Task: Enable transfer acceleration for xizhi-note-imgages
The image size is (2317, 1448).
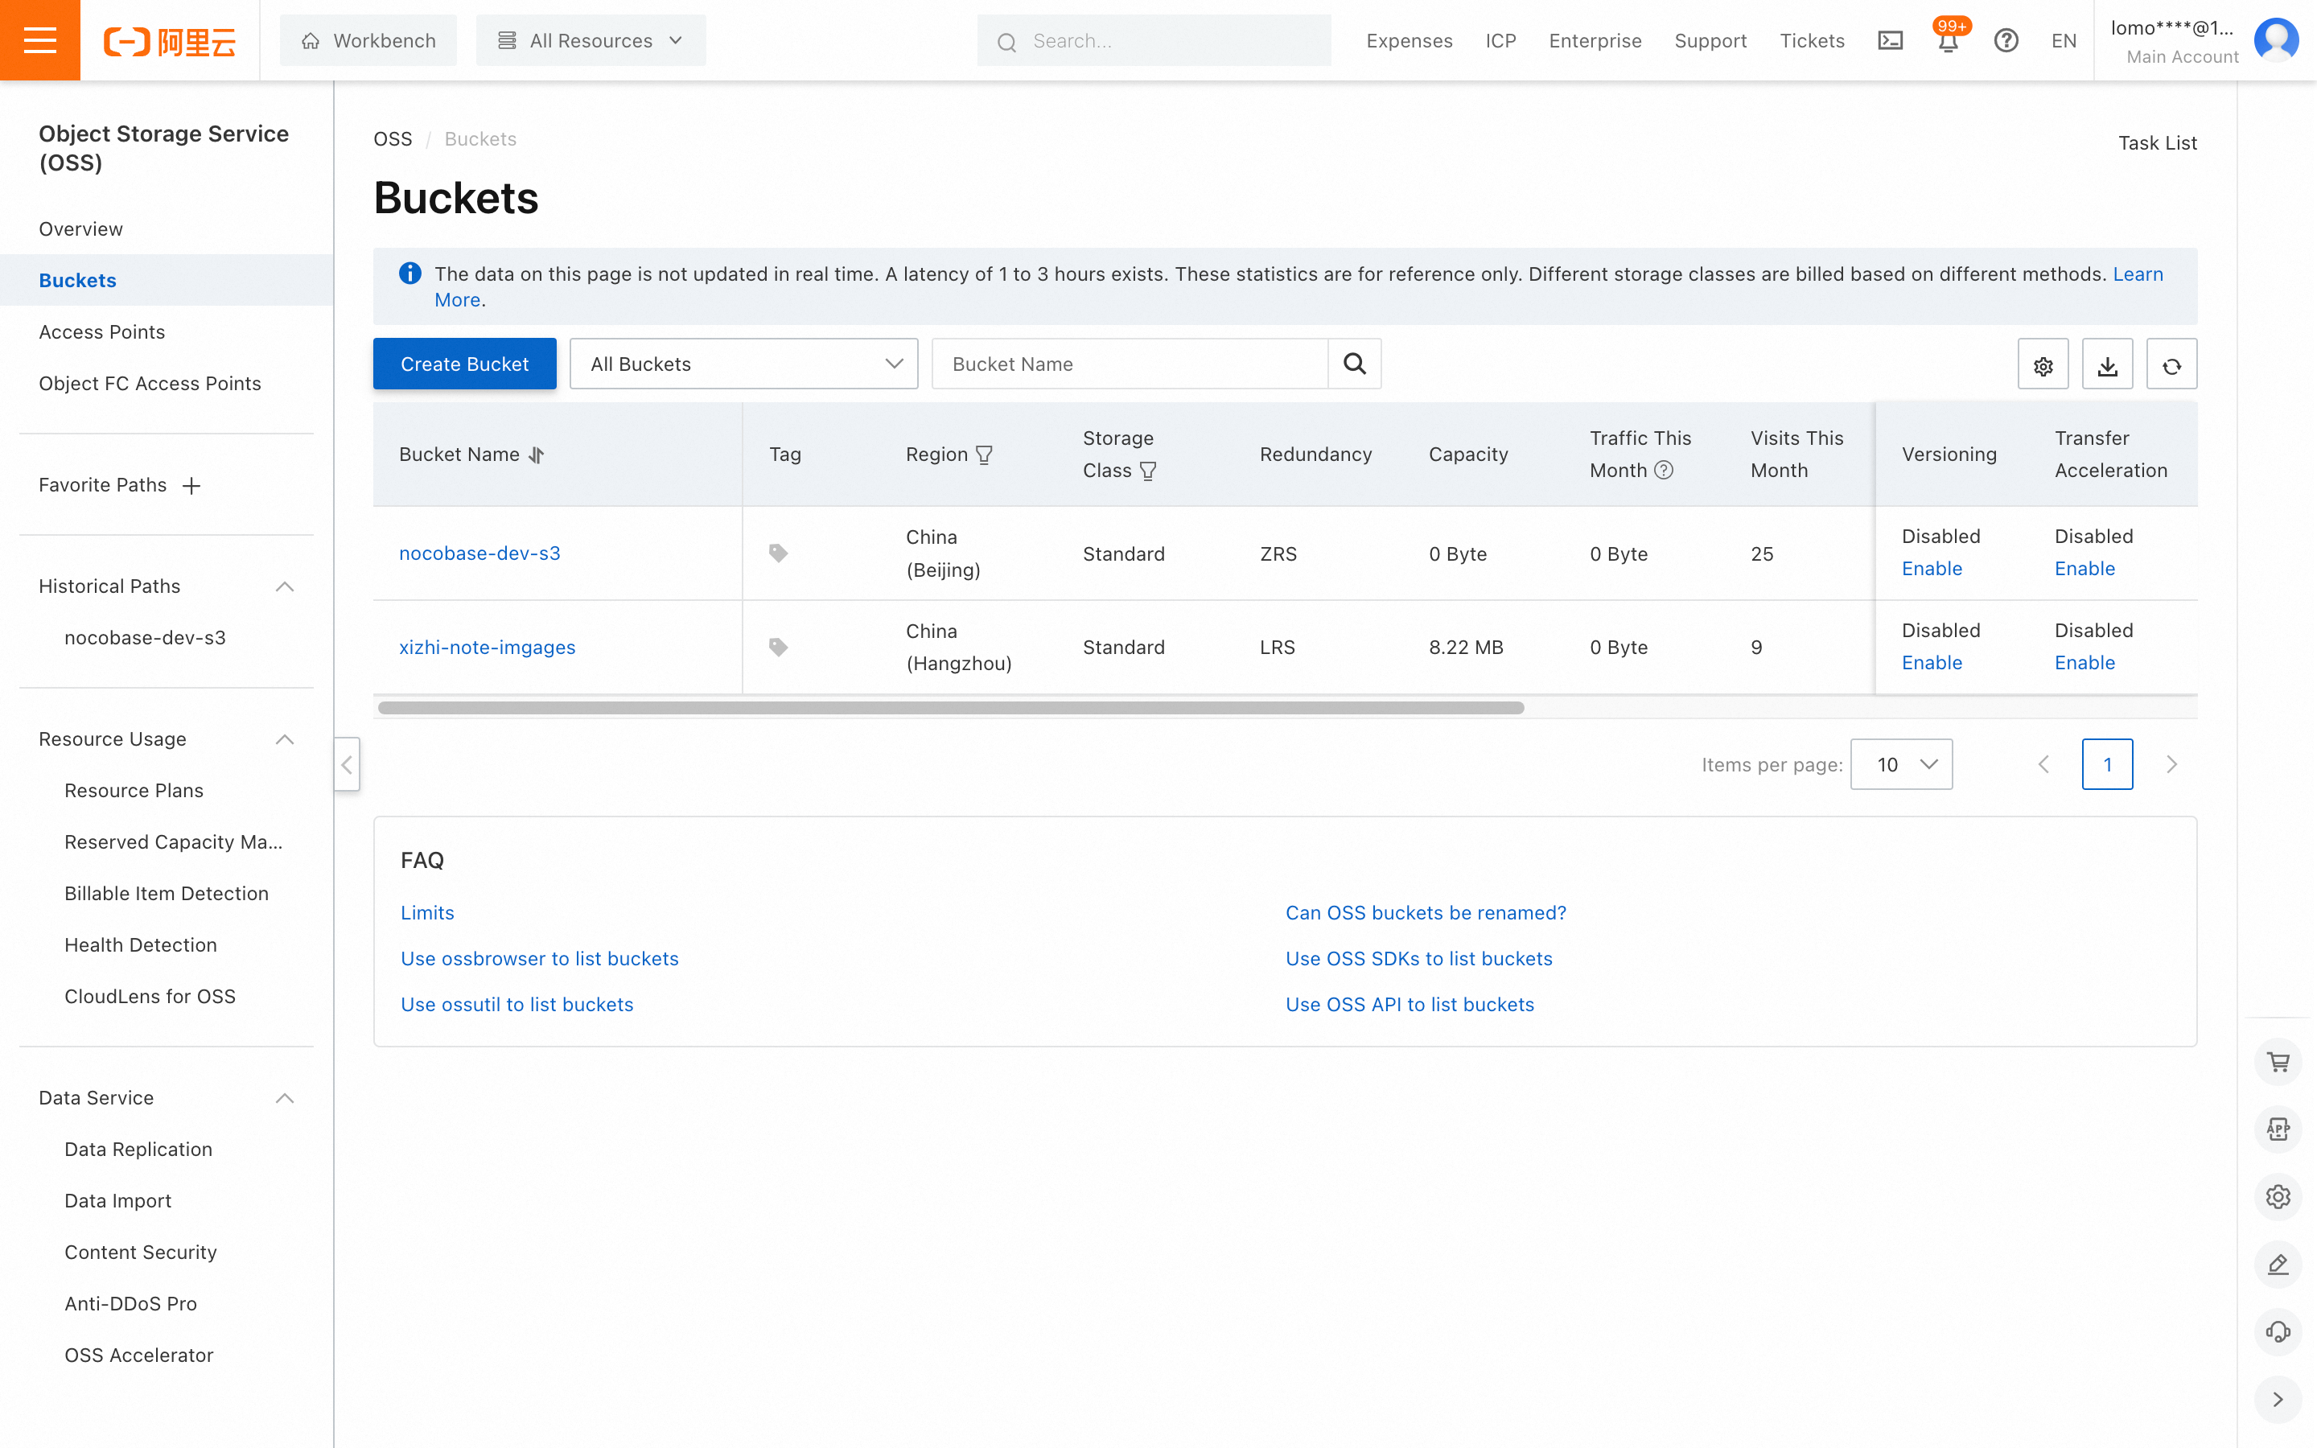Action: pos(2084,663)
